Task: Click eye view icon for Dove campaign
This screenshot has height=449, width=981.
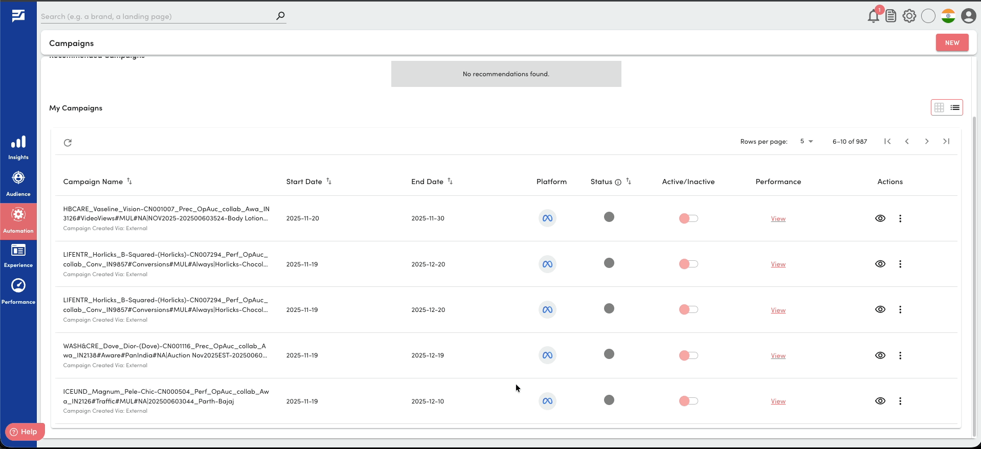Action: [880, 355]
